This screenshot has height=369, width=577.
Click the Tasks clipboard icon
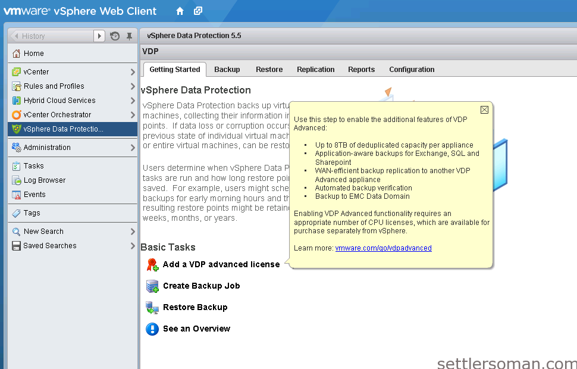point(16,166)
